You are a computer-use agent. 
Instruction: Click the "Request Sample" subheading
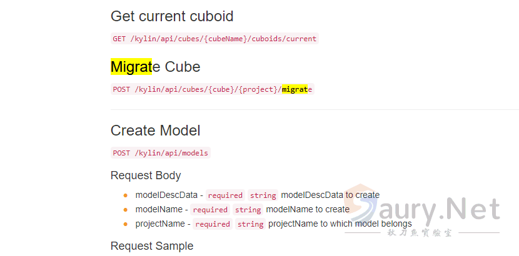[x=152, y=246]
